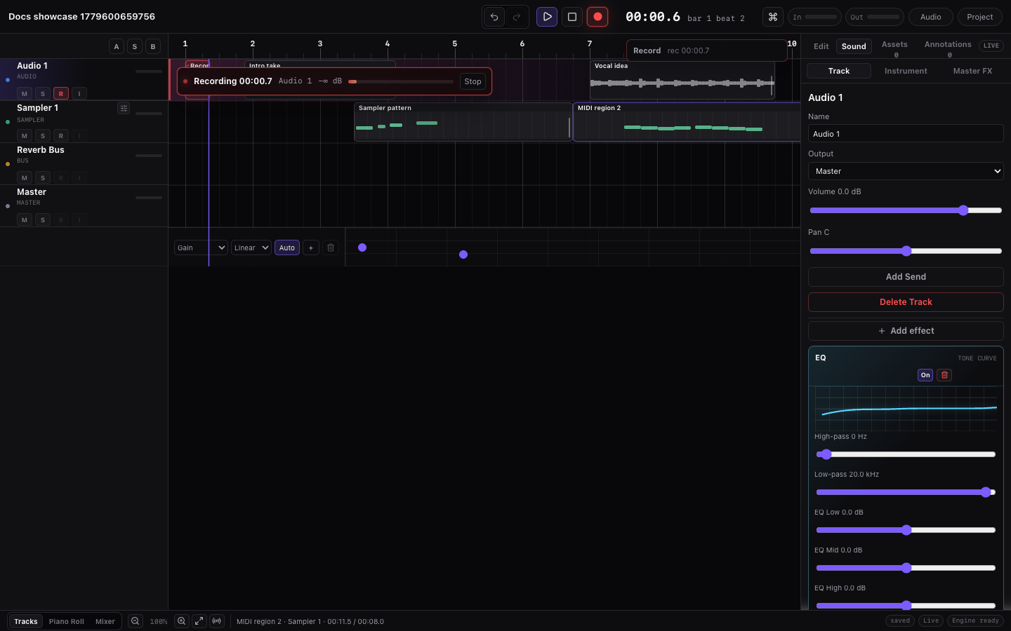Screen dimensions: 1011x631
Task: Solo the Audio 1 track
Action: click(43, 93)
